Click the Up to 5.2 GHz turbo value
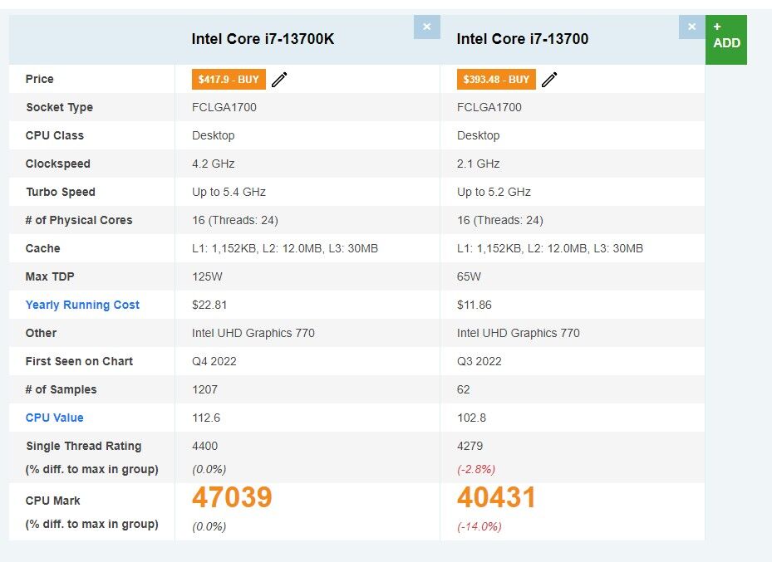Viewport: 772px width, 562px height. point(494,192)
